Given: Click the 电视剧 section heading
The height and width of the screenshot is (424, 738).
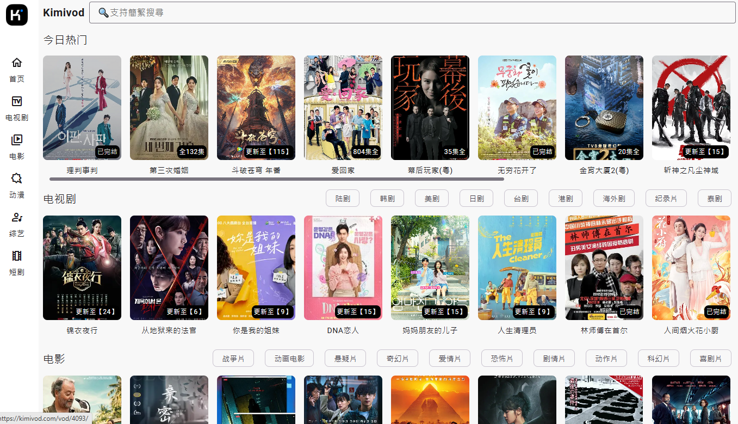Looking at the screenshot, I should pos(59,199).
